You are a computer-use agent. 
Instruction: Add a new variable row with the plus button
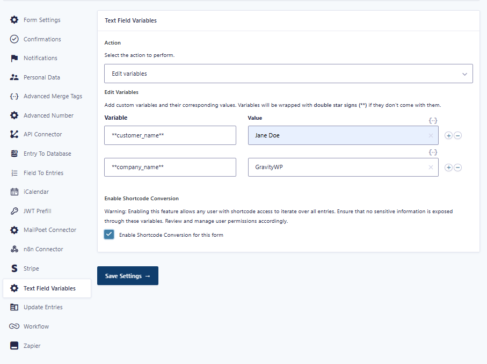pos(448,135)
